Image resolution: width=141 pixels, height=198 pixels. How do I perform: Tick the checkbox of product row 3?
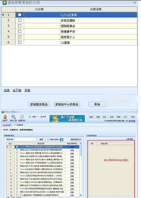point(17,153)
